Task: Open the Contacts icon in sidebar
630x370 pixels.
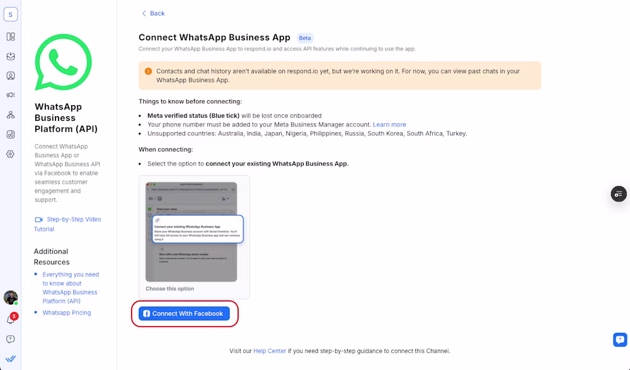Action: pos(11,76)
